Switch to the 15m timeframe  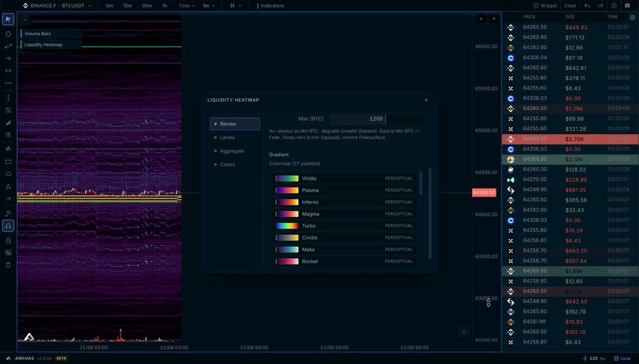tap(127, 5)
